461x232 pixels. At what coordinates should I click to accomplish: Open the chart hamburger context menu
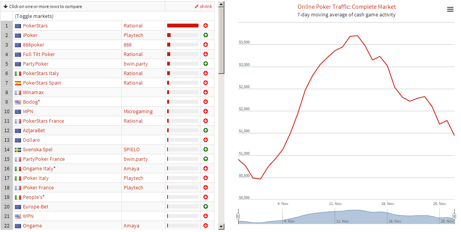(450, 10)
